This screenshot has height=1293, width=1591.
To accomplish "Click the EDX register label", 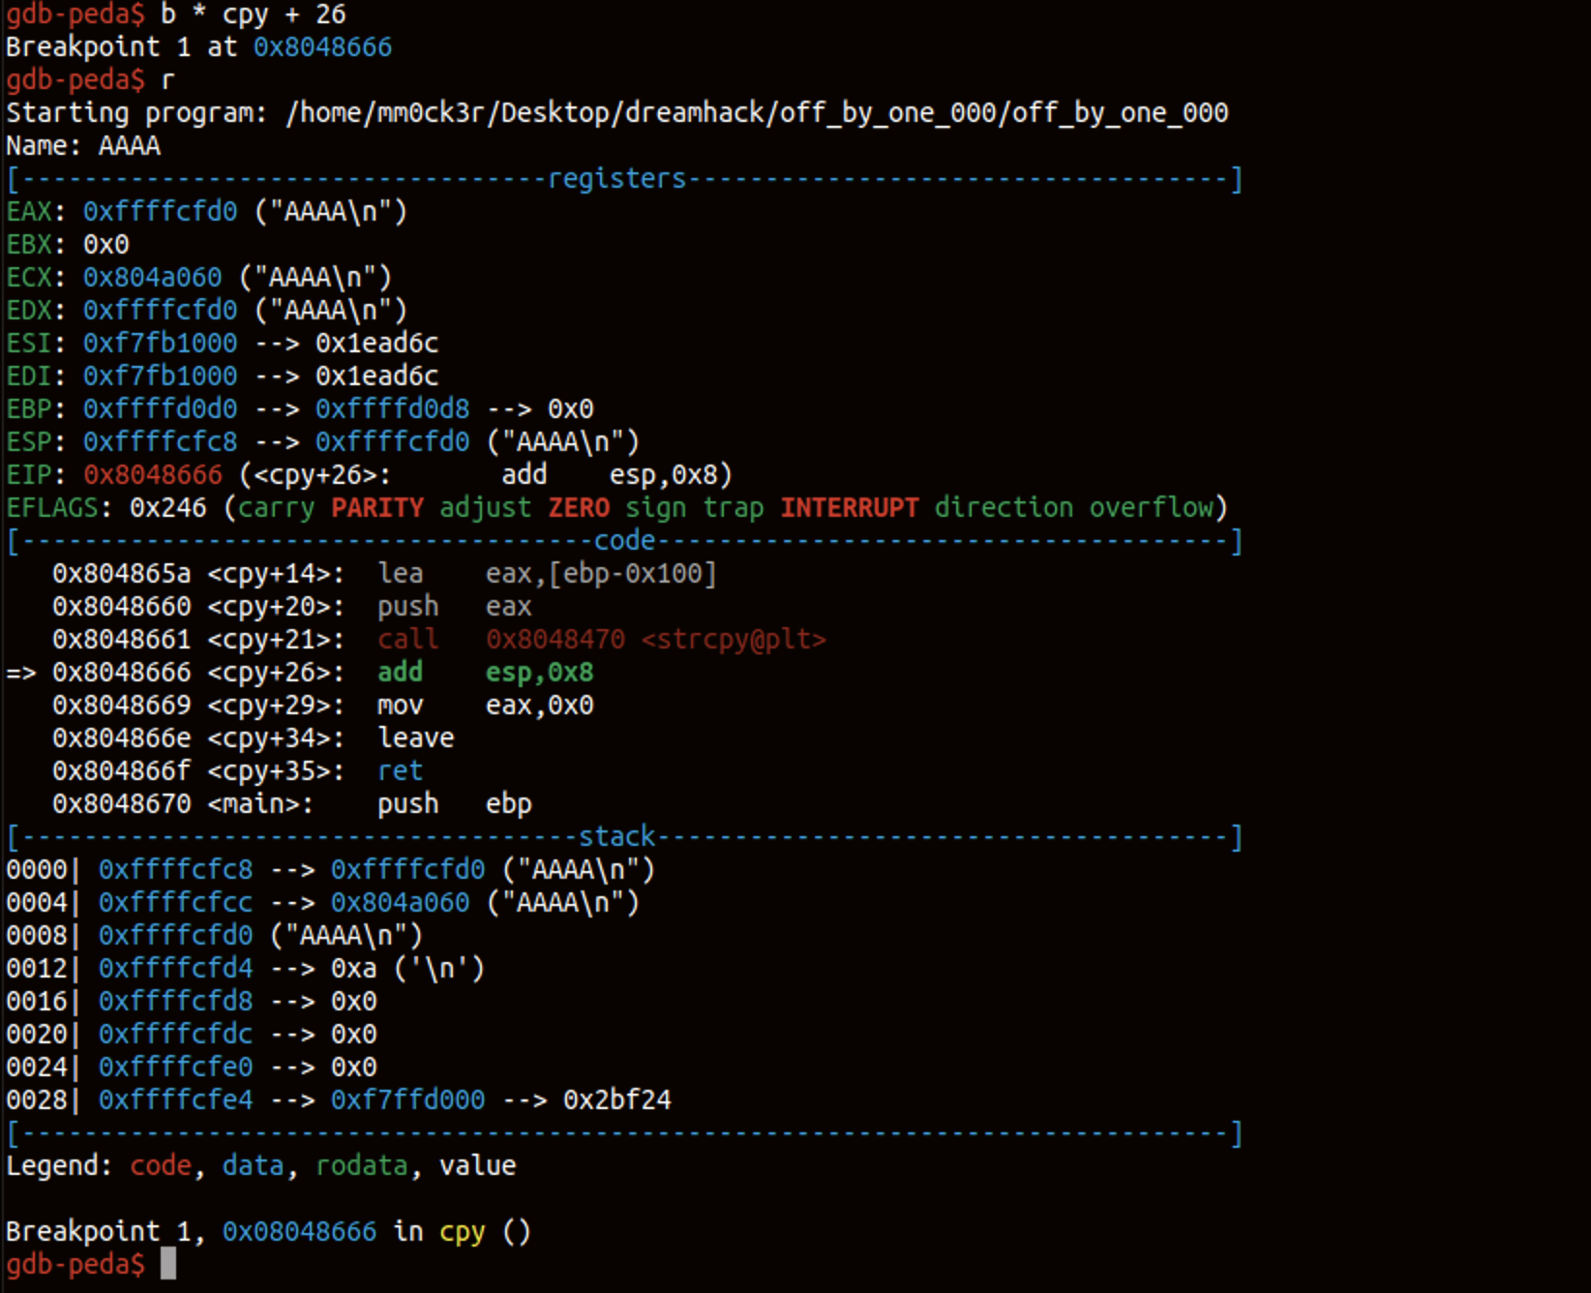I will [x=29, y=311].
